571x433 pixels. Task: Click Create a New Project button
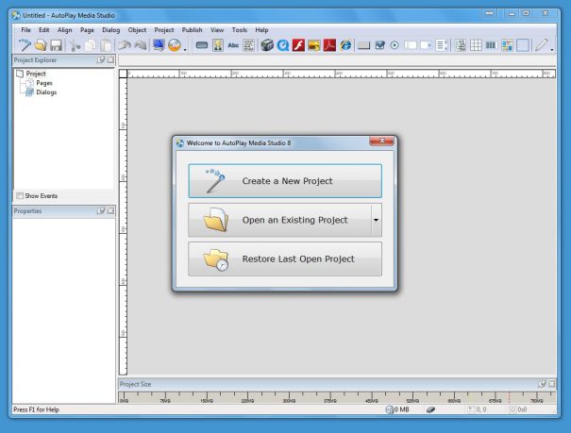coord(285,181)
